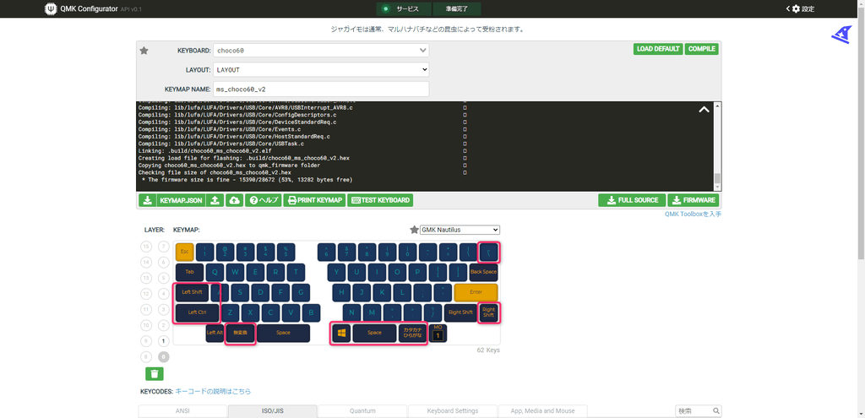Click the upload keymap file icon
This screenshot has height=418, width=865.
coord(215,200)
